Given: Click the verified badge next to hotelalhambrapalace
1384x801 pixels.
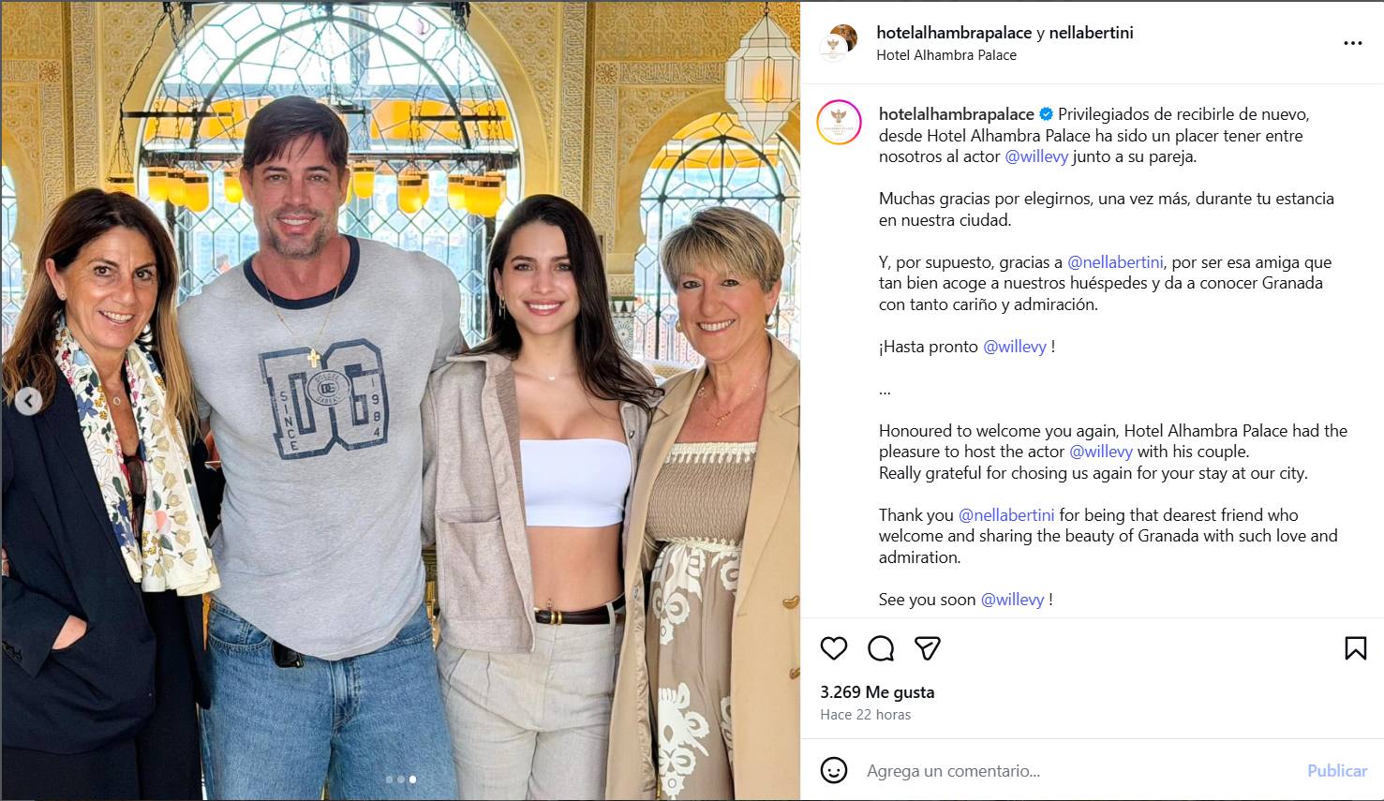Looking at the screenshot, I should (1046, 114).
